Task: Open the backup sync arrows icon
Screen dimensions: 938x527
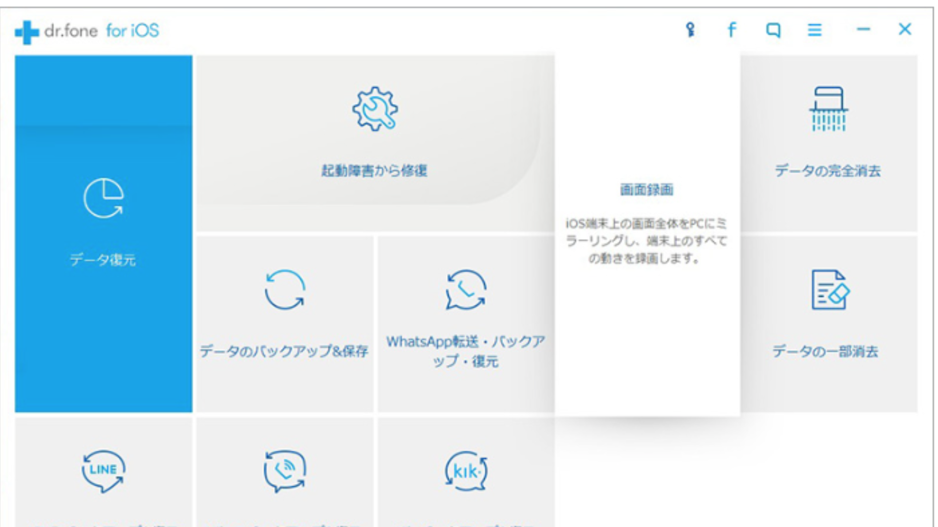Action: pyautogui.click(x=285, y=290)
